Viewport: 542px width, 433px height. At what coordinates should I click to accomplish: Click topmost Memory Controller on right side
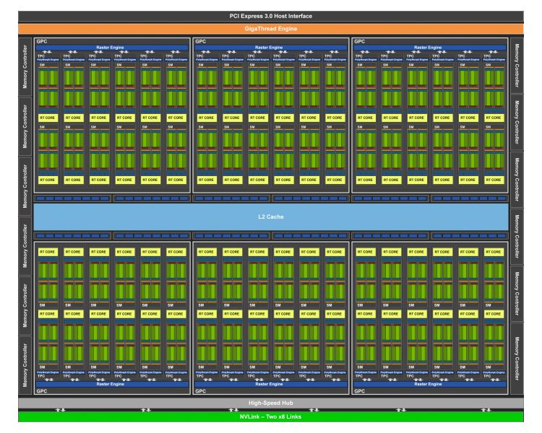tap(517, 63)
